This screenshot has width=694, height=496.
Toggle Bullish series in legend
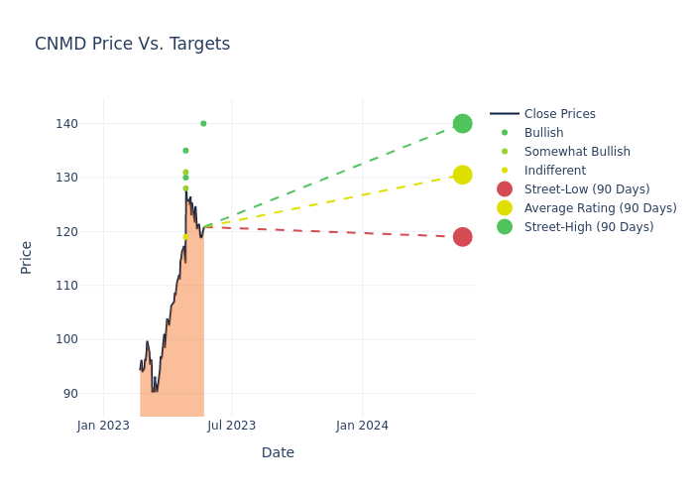click(x=543, y=133)
